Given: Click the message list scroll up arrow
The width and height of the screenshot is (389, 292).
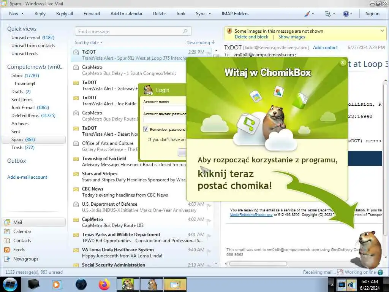Looking at the screenshot, I should click(x=216, y=51).
